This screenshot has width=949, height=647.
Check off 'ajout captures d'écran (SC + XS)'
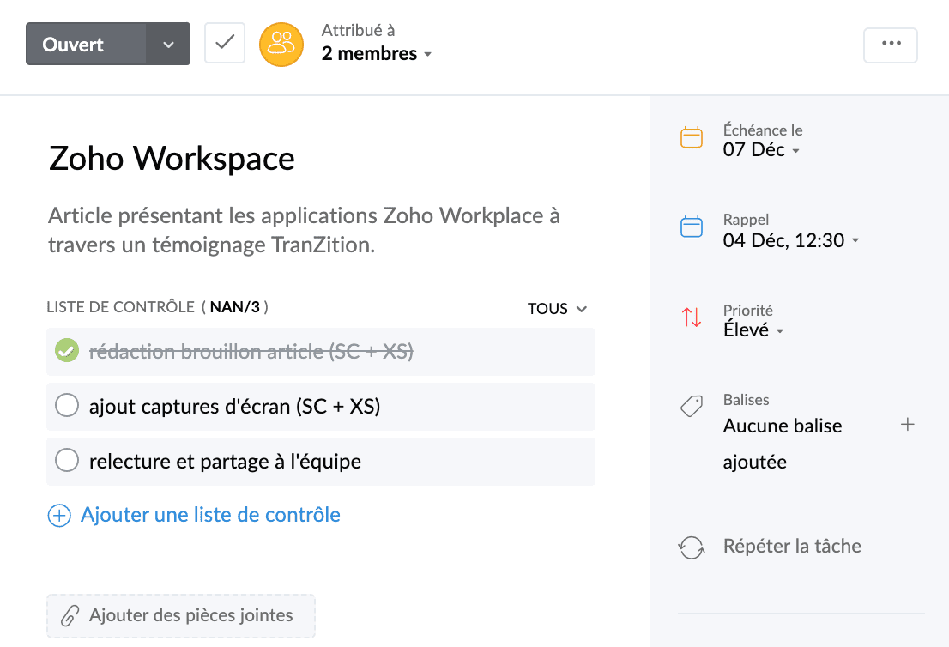click(67, 406)
